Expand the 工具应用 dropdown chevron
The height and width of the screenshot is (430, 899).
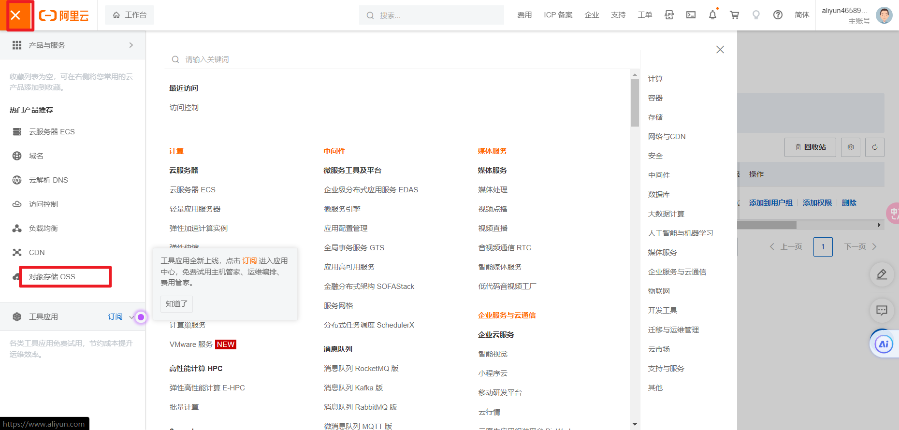click(131, 317)
